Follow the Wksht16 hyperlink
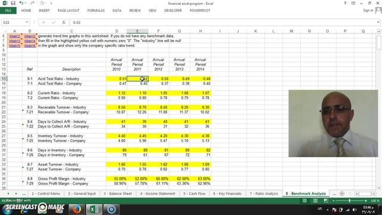382x215 pixels. point(30,45)
